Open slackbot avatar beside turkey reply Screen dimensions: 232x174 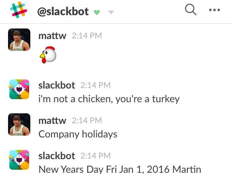click(19, 89)
